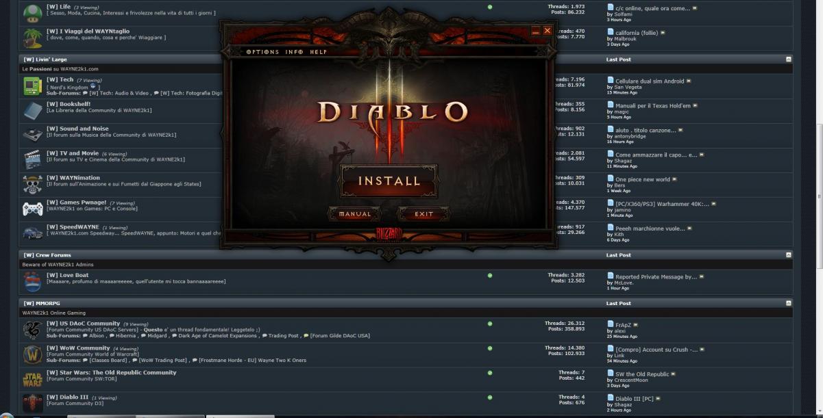Collapse the [W] Livin' Large category
Image resolution: width=823 pixels, height=418 pixels.
[x=788, y=60]
